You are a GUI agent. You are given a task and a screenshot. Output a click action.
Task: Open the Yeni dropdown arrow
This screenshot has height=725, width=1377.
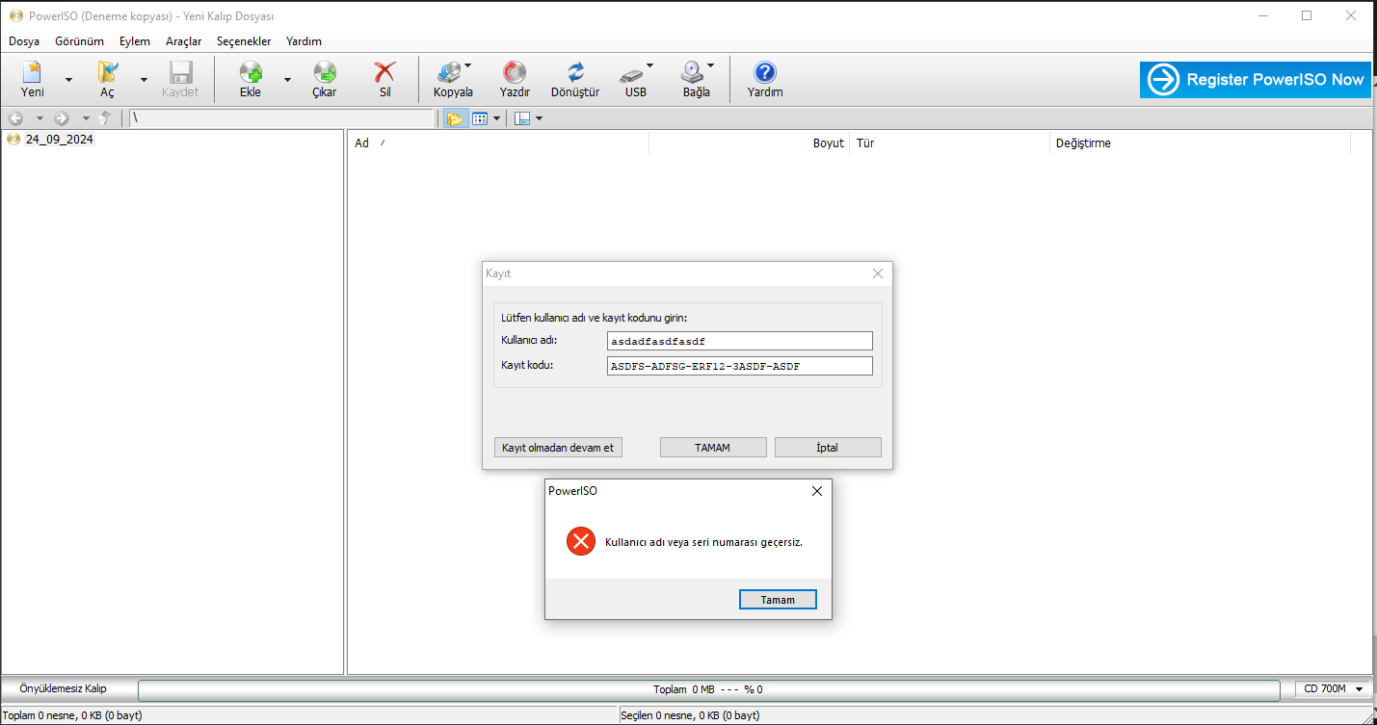pyautogui.click(x=68, y=80)
